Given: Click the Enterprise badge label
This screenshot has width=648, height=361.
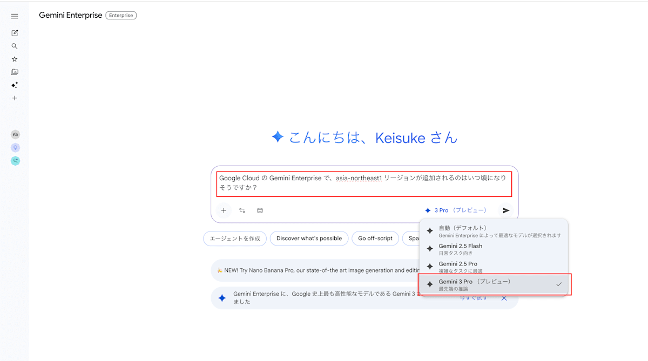Looking at the screenshot, I should pos(121,15).
